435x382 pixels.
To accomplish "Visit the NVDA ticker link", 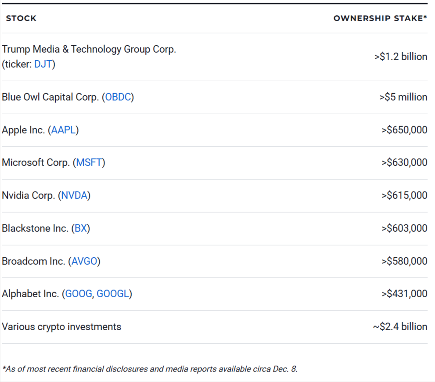I will click(74, 195).
